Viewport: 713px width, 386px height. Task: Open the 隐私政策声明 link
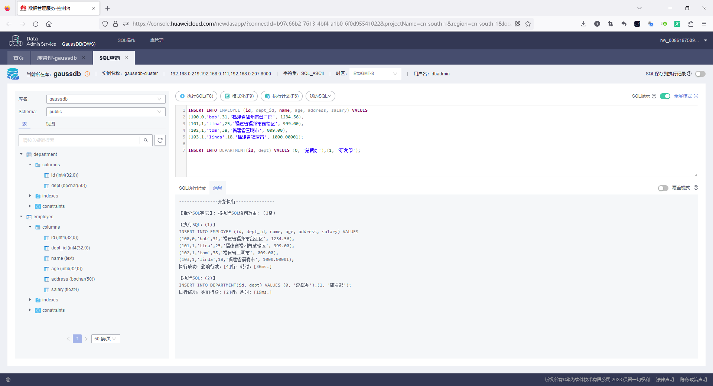(x=694, y=380)
